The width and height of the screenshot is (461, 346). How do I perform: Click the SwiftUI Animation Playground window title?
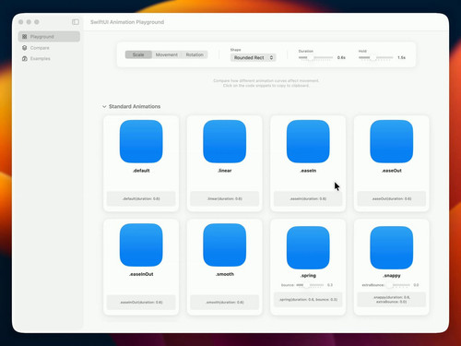[x=127, y=22]
